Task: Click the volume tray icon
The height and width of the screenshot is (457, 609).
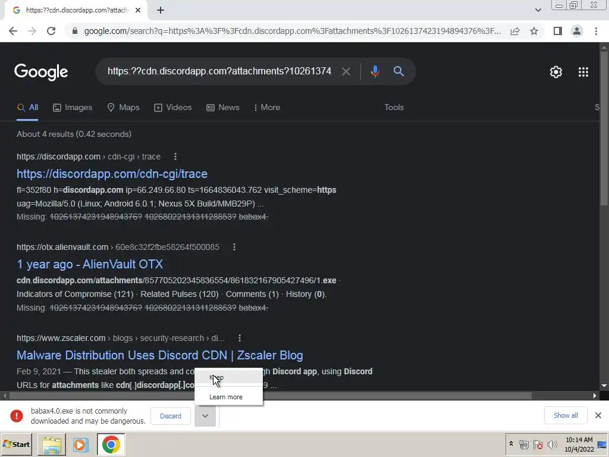Action: tap(552, 444)
